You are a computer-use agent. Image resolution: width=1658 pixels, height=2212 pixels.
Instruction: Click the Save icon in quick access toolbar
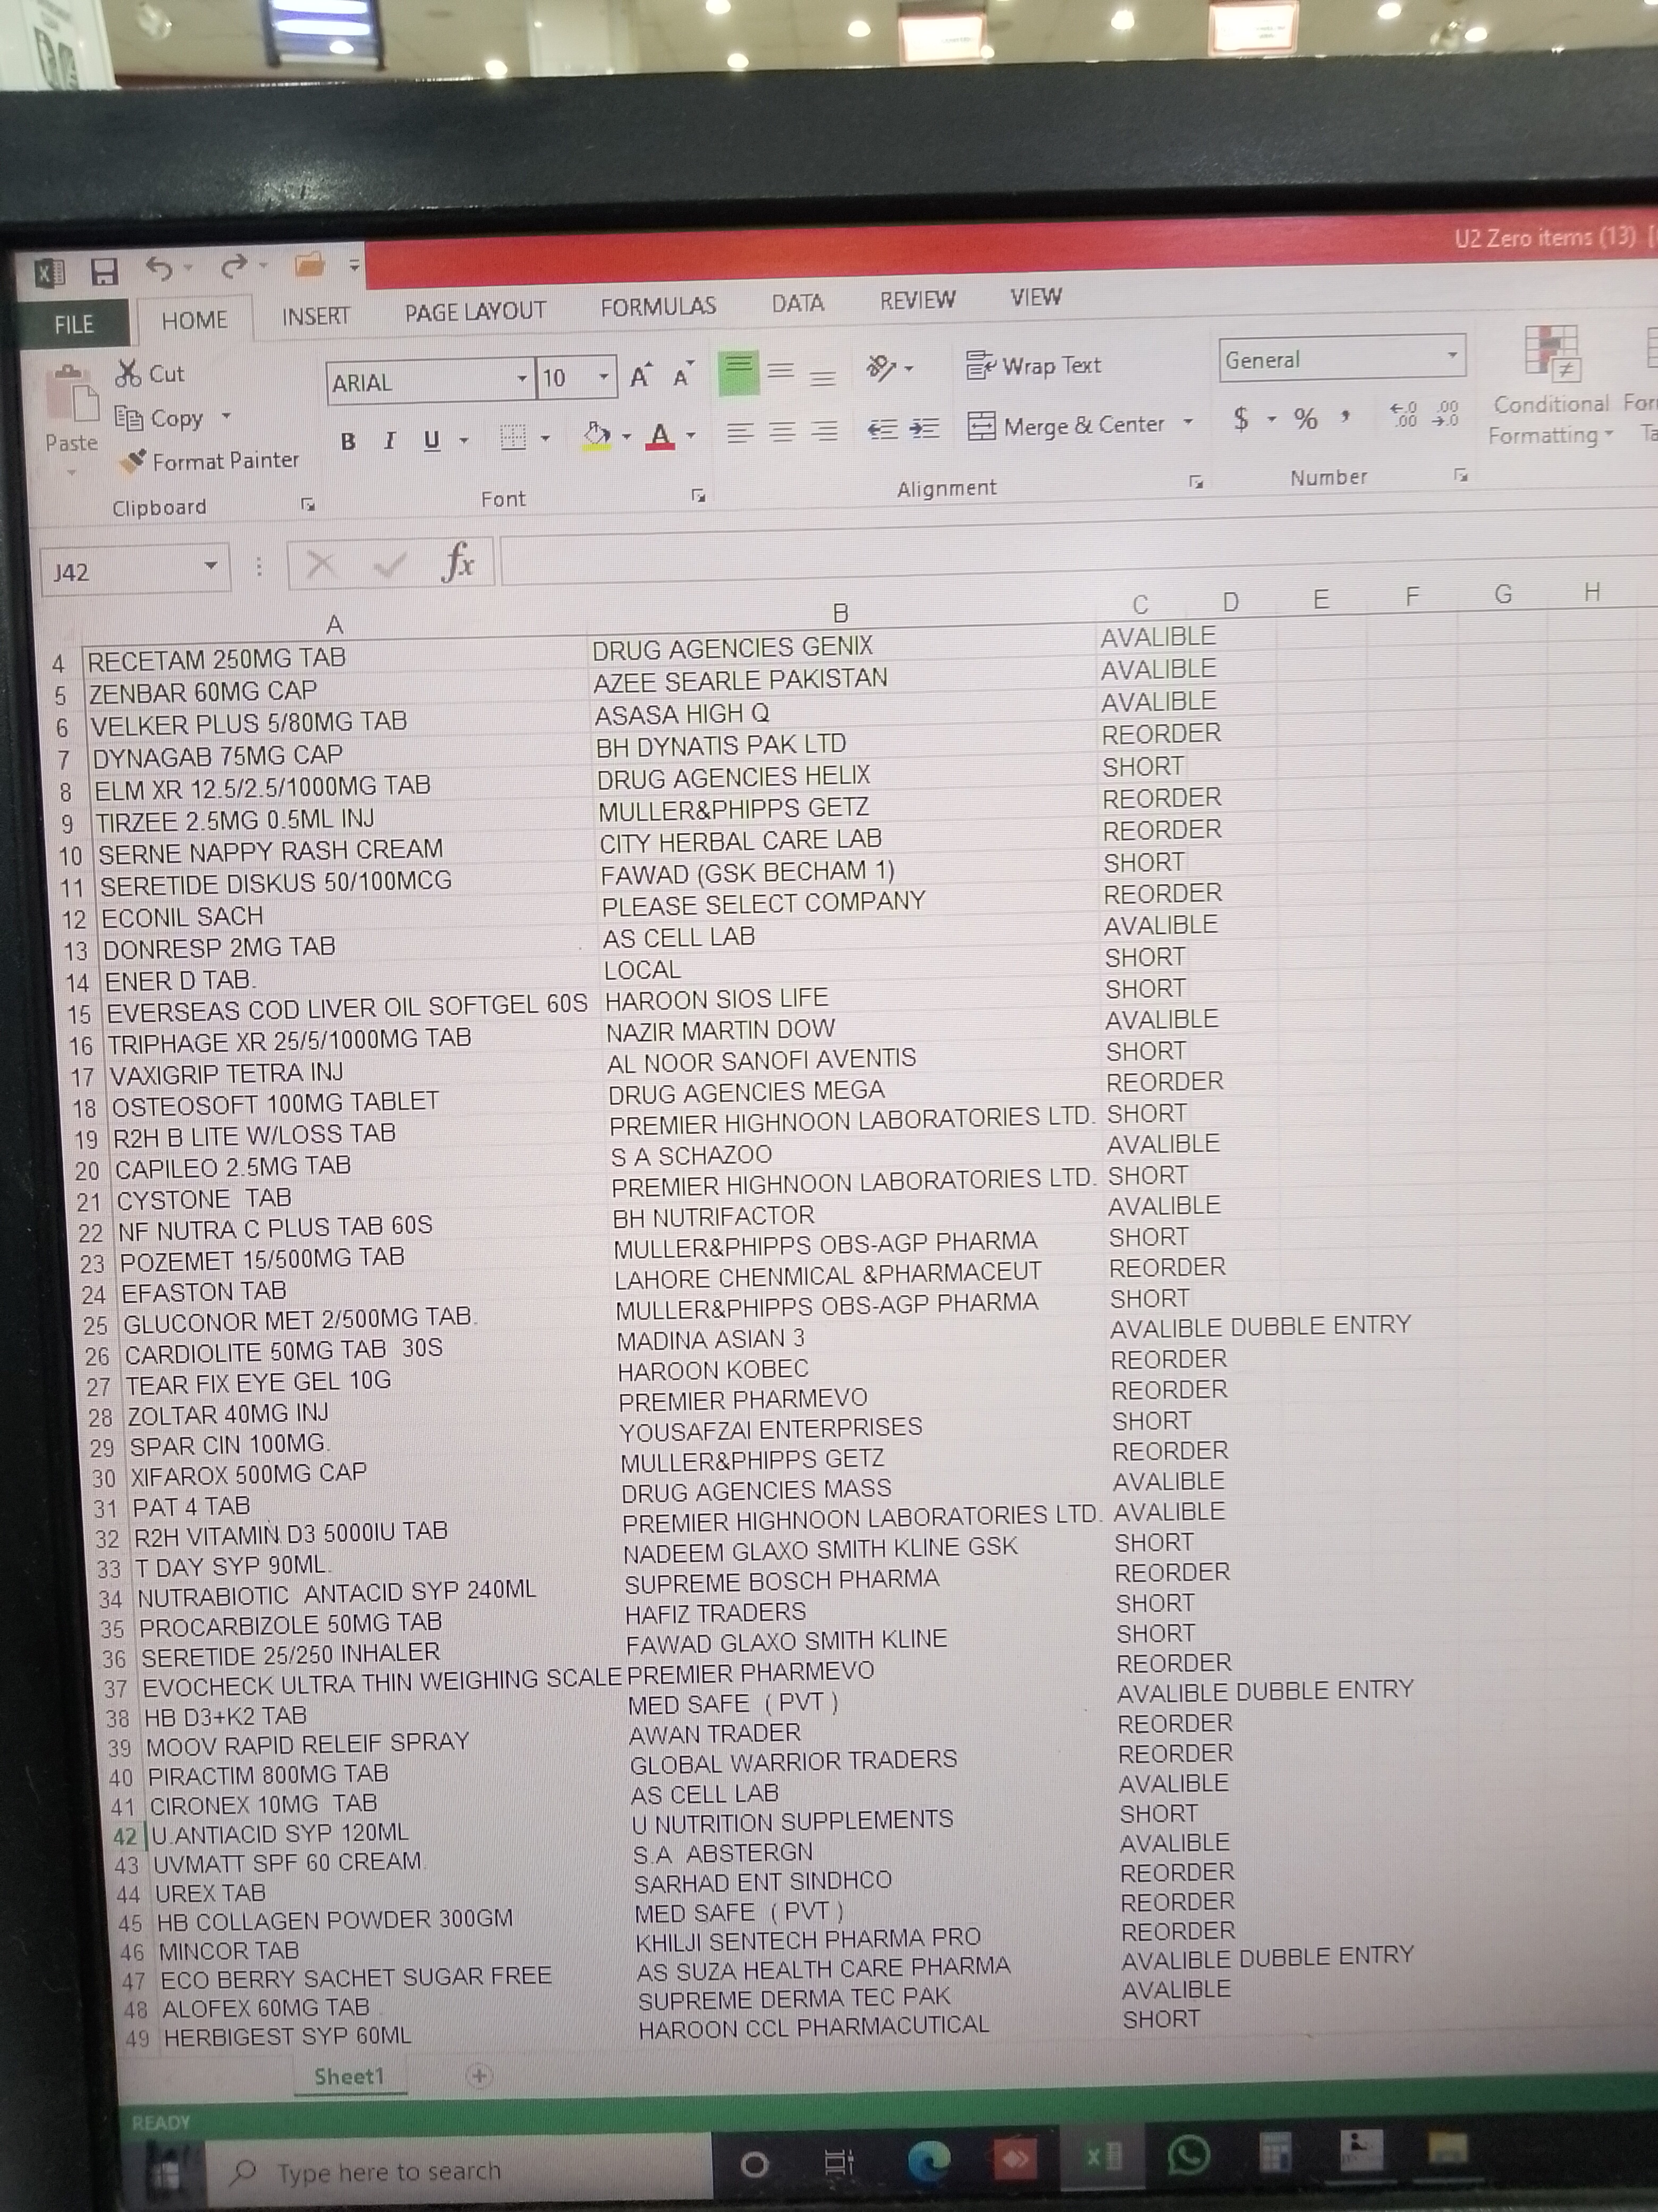103,272
